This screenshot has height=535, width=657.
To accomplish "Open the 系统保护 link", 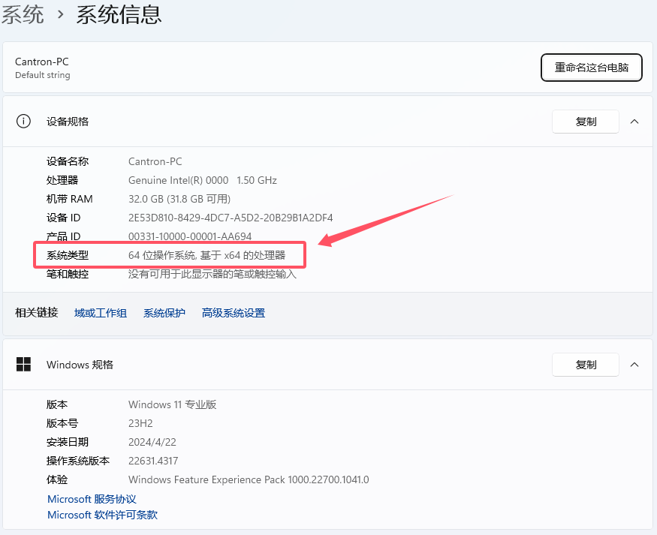I will coord(164,313).
